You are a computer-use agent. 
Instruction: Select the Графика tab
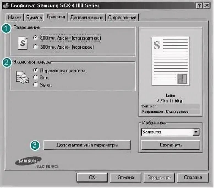56,17
